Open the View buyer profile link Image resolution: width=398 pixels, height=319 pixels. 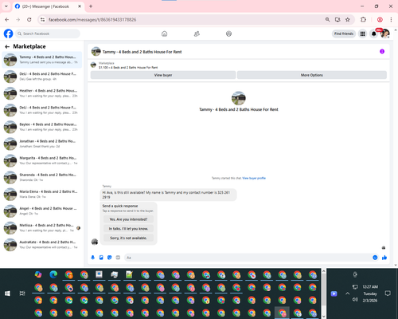254,178
